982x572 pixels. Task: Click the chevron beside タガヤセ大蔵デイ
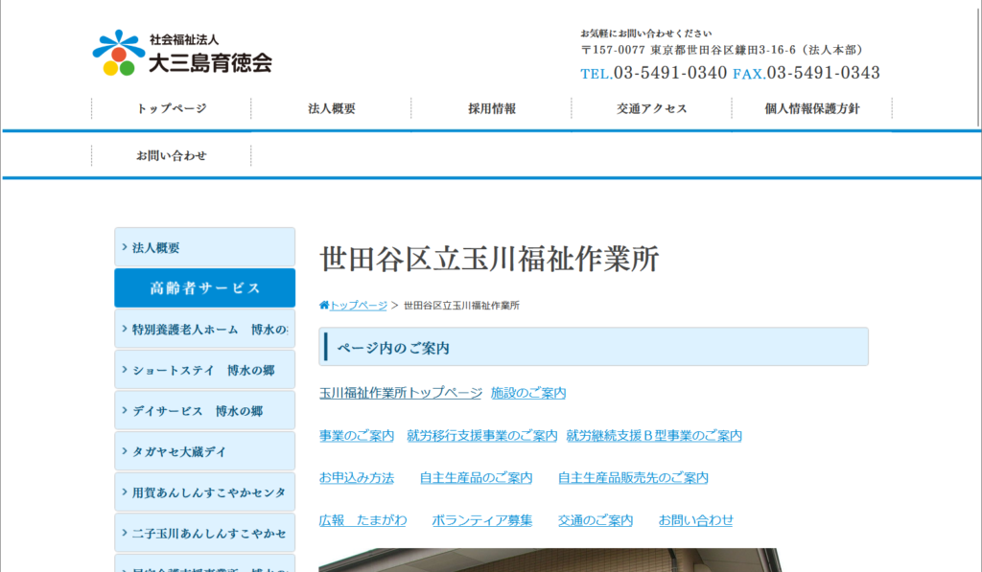[x=124, y=450]
